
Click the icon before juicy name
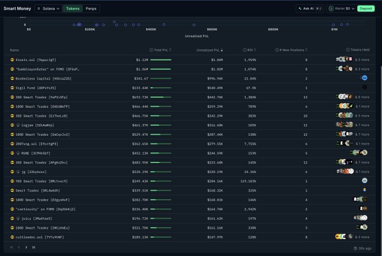coord(18,218)
